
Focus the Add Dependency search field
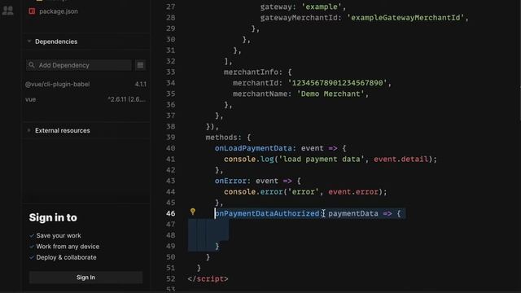click(x=79, y=65)
